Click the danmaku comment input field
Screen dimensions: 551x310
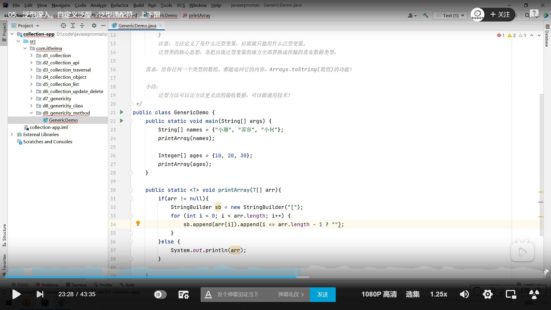pyautogui.click(x=238, y=294)
